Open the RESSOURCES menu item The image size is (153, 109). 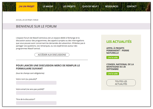pos(112,7)
